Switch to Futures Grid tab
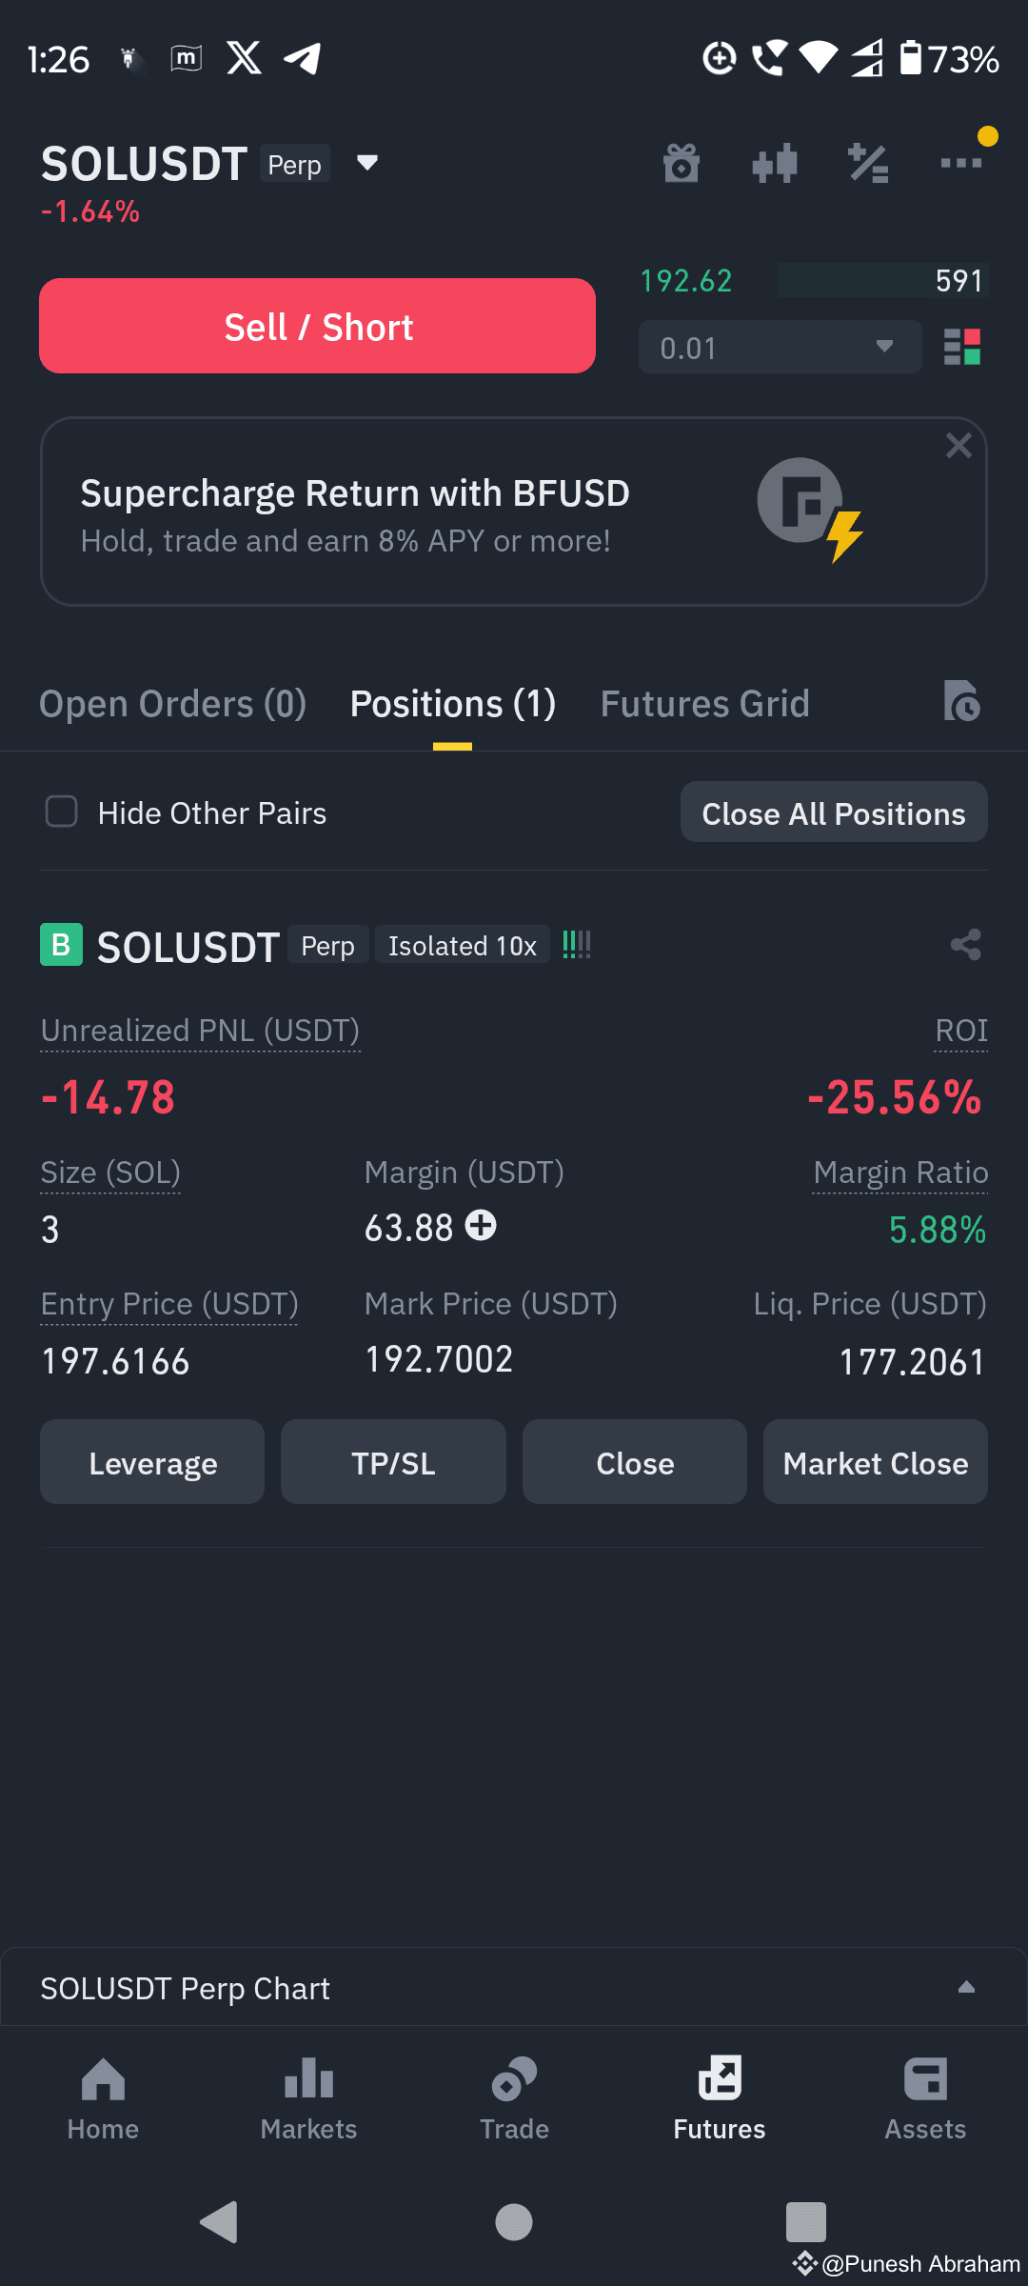 (x=705, y=704)
